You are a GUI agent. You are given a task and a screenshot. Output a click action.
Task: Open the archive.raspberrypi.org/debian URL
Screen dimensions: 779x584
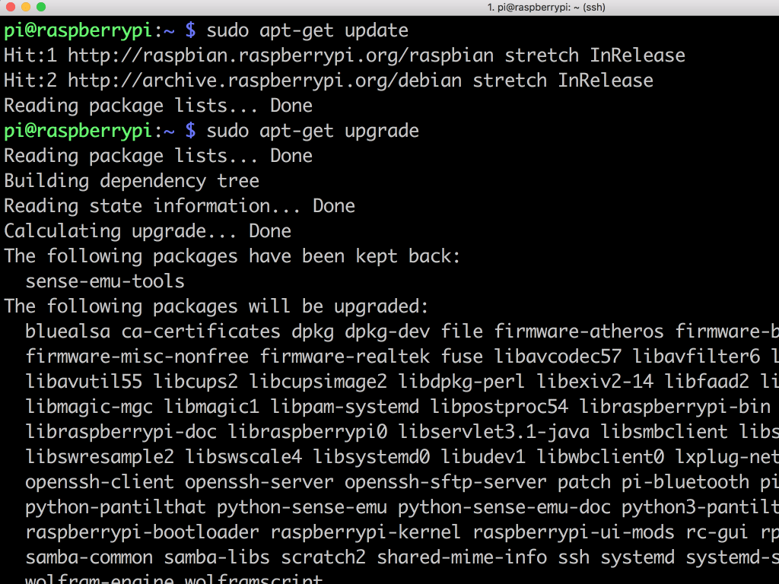click(265, 81)
